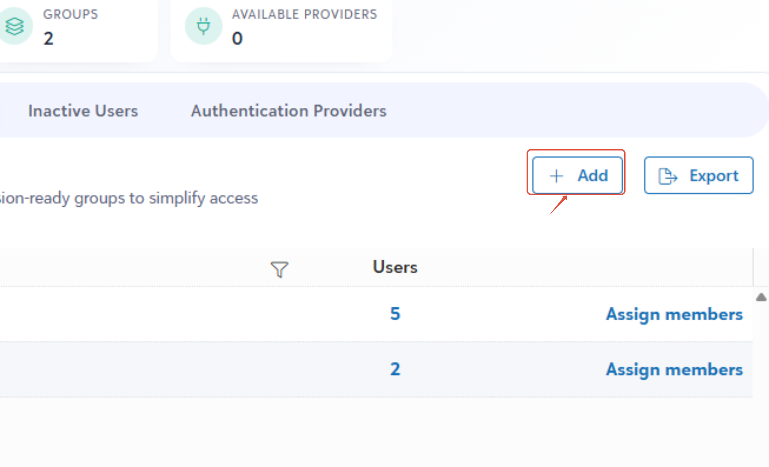Open the Authentication Providers tab

[288, 111]
